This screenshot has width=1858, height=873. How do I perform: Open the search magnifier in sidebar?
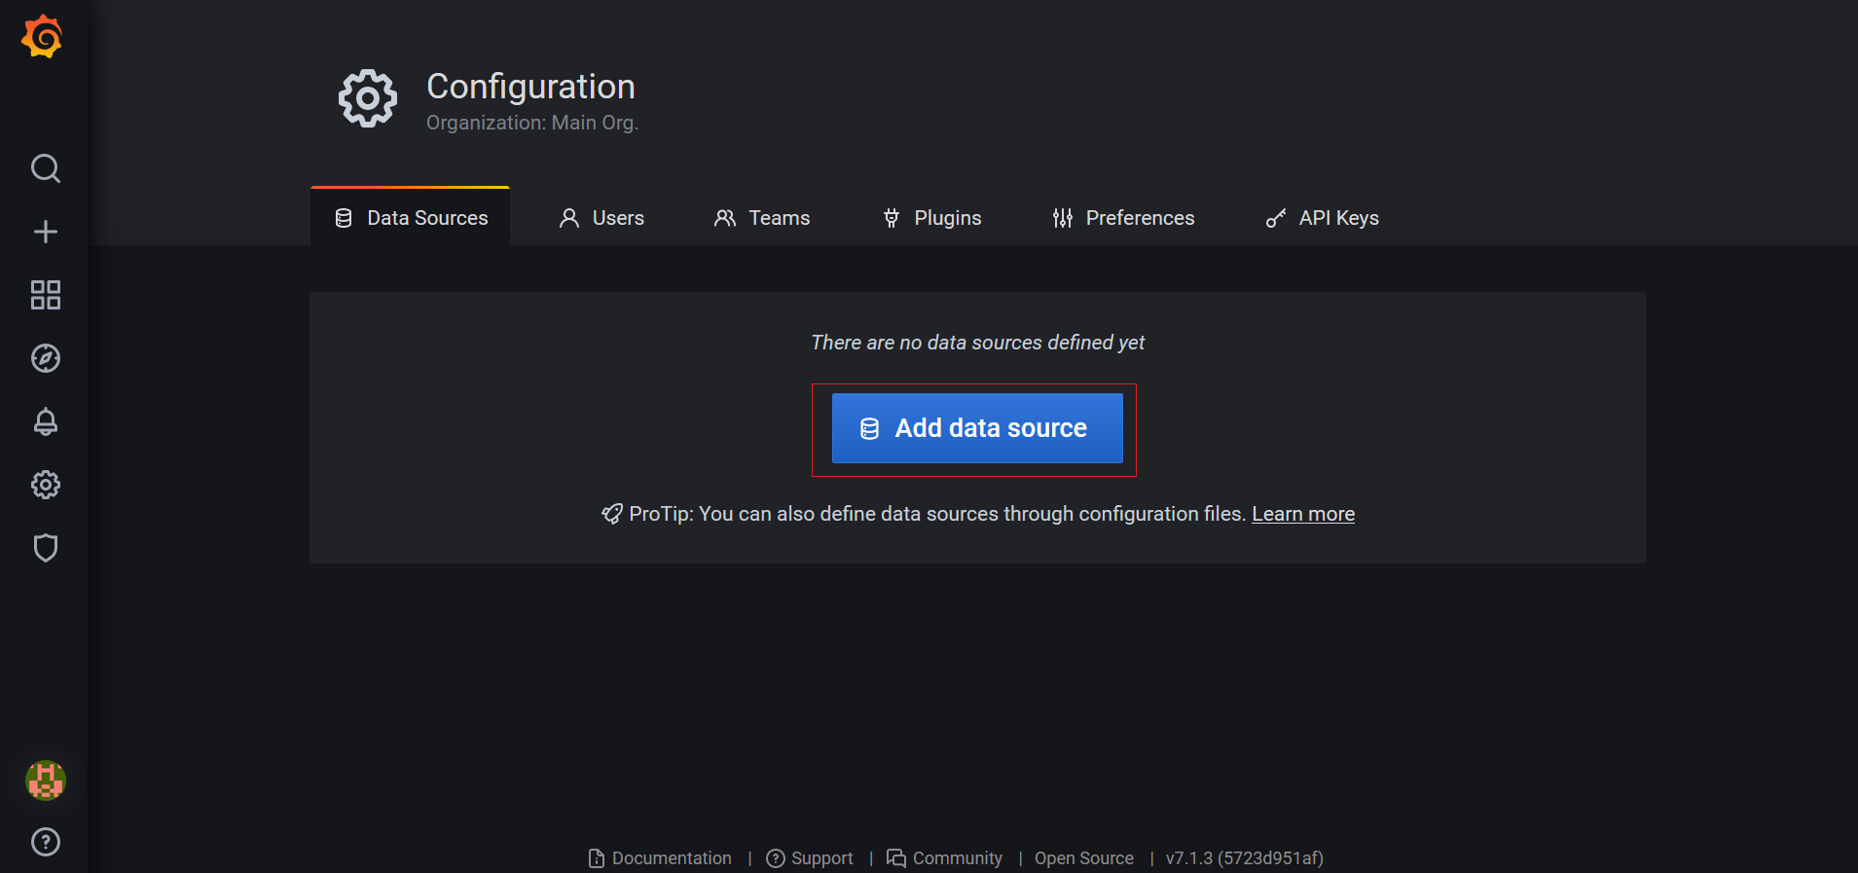45,168
